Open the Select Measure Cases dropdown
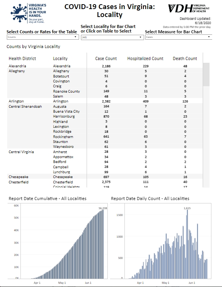 (179, 37)
